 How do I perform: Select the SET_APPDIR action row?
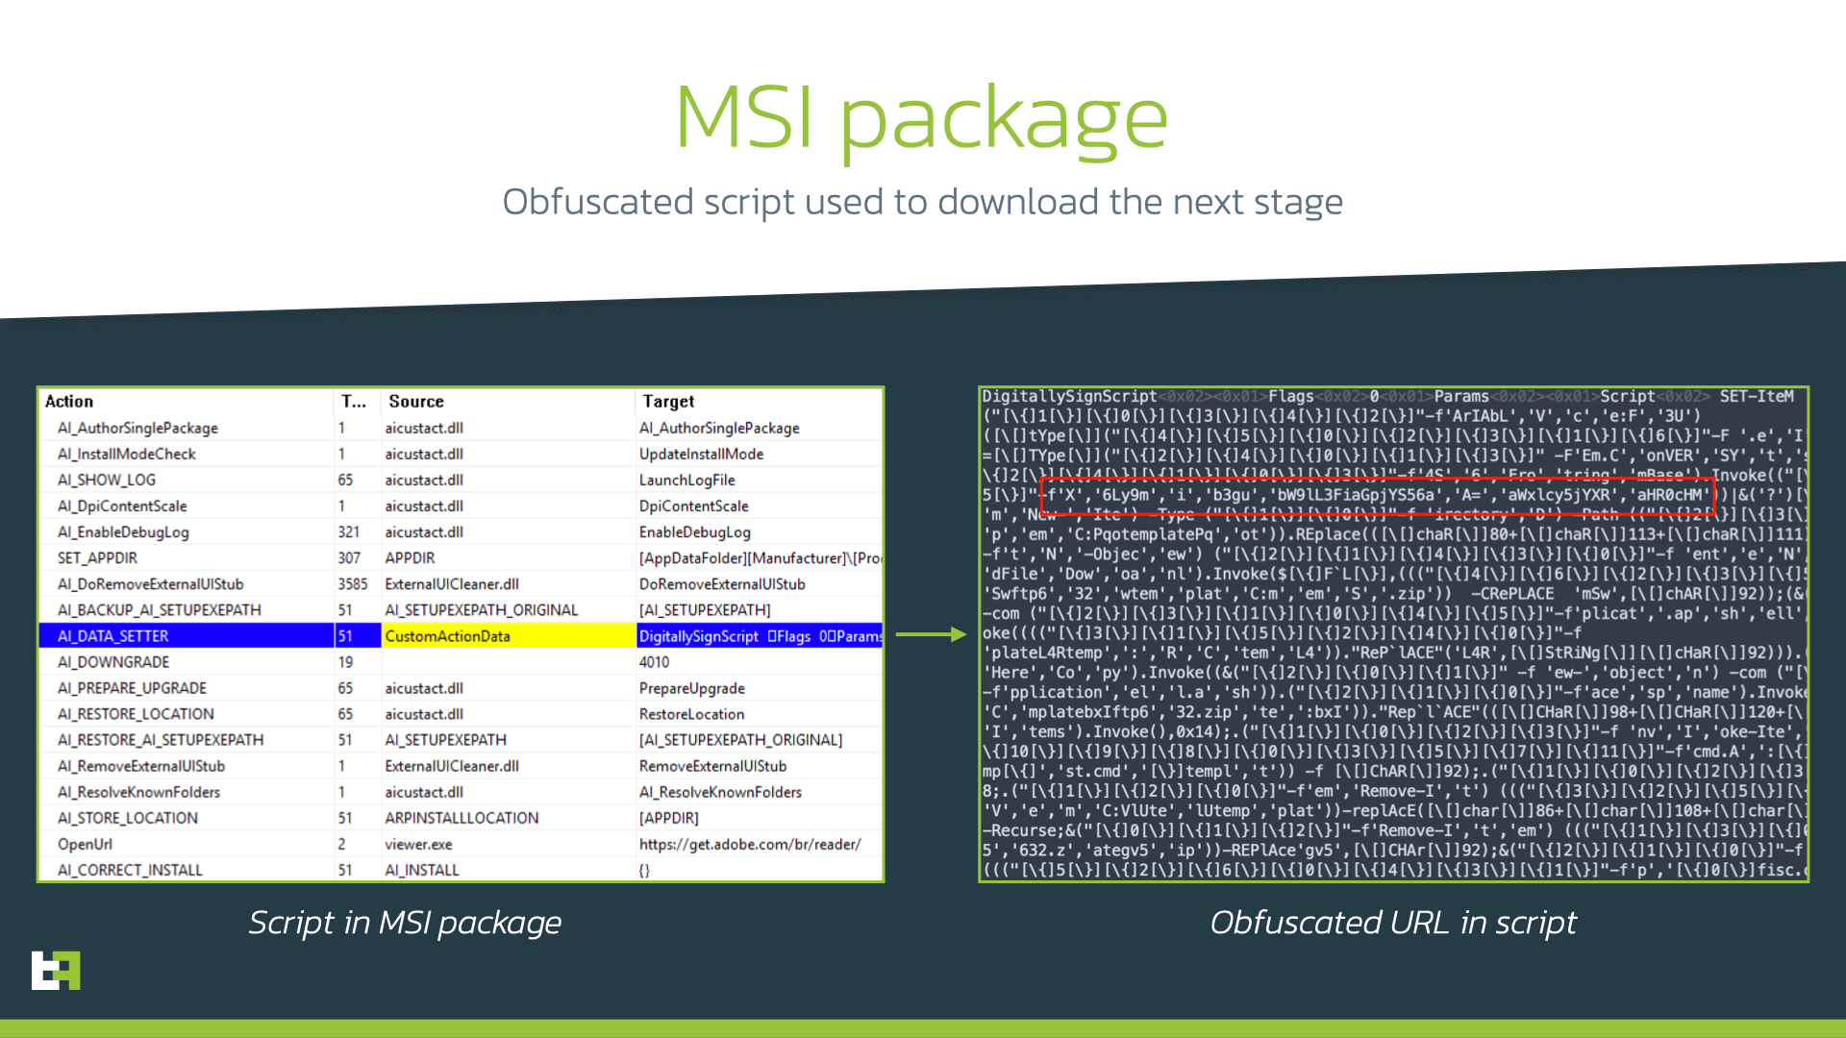(461, 557)
